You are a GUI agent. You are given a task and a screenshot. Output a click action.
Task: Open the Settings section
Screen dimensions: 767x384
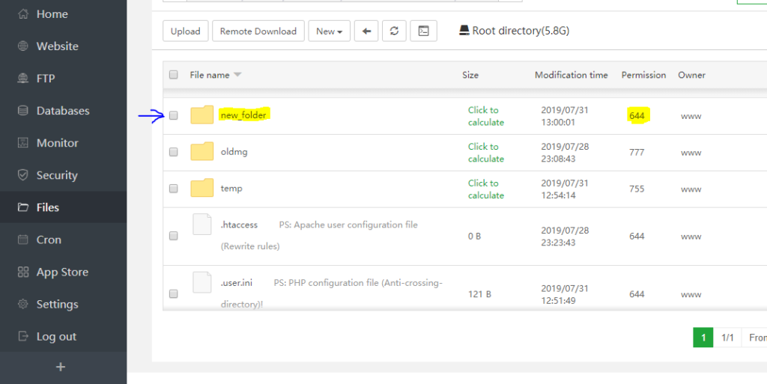tap(63, 305)
